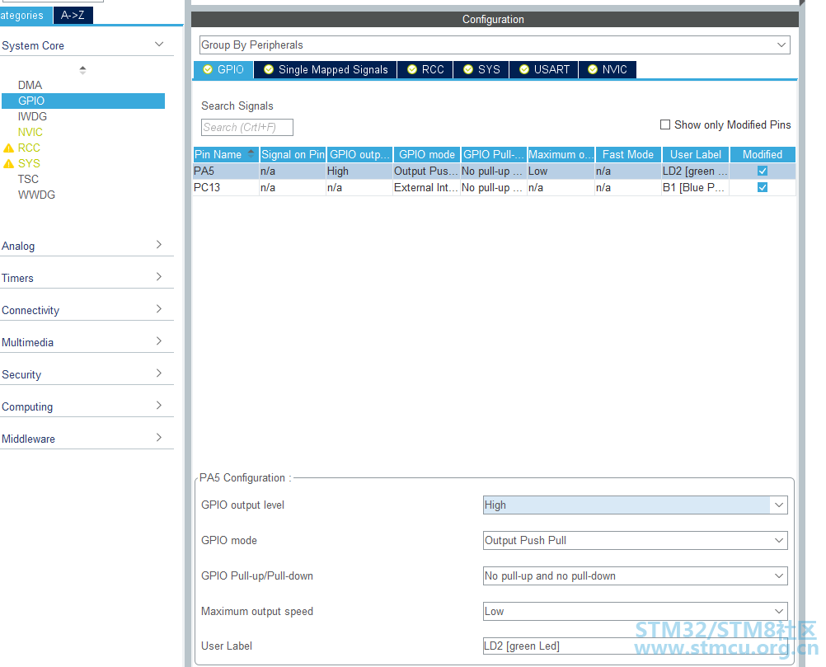Click High output level cell for PA5
This screenshot has height=667, width=826.
click(359, 171)
